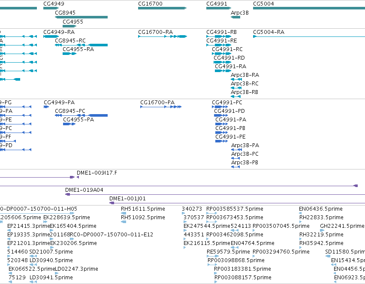Click EST RP003585537.5prime
Image resolution: width=365 pixels, height=284 pixels.
[x=235, y=209]
